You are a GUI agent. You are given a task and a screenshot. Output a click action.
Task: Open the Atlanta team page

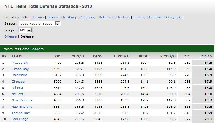(x=17, y=88)
